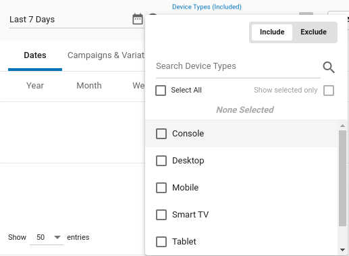Image resolution: width=349 pixels, height=256 pixels.
Task: Click the Smart TV device label
Action: pos(190,215)
